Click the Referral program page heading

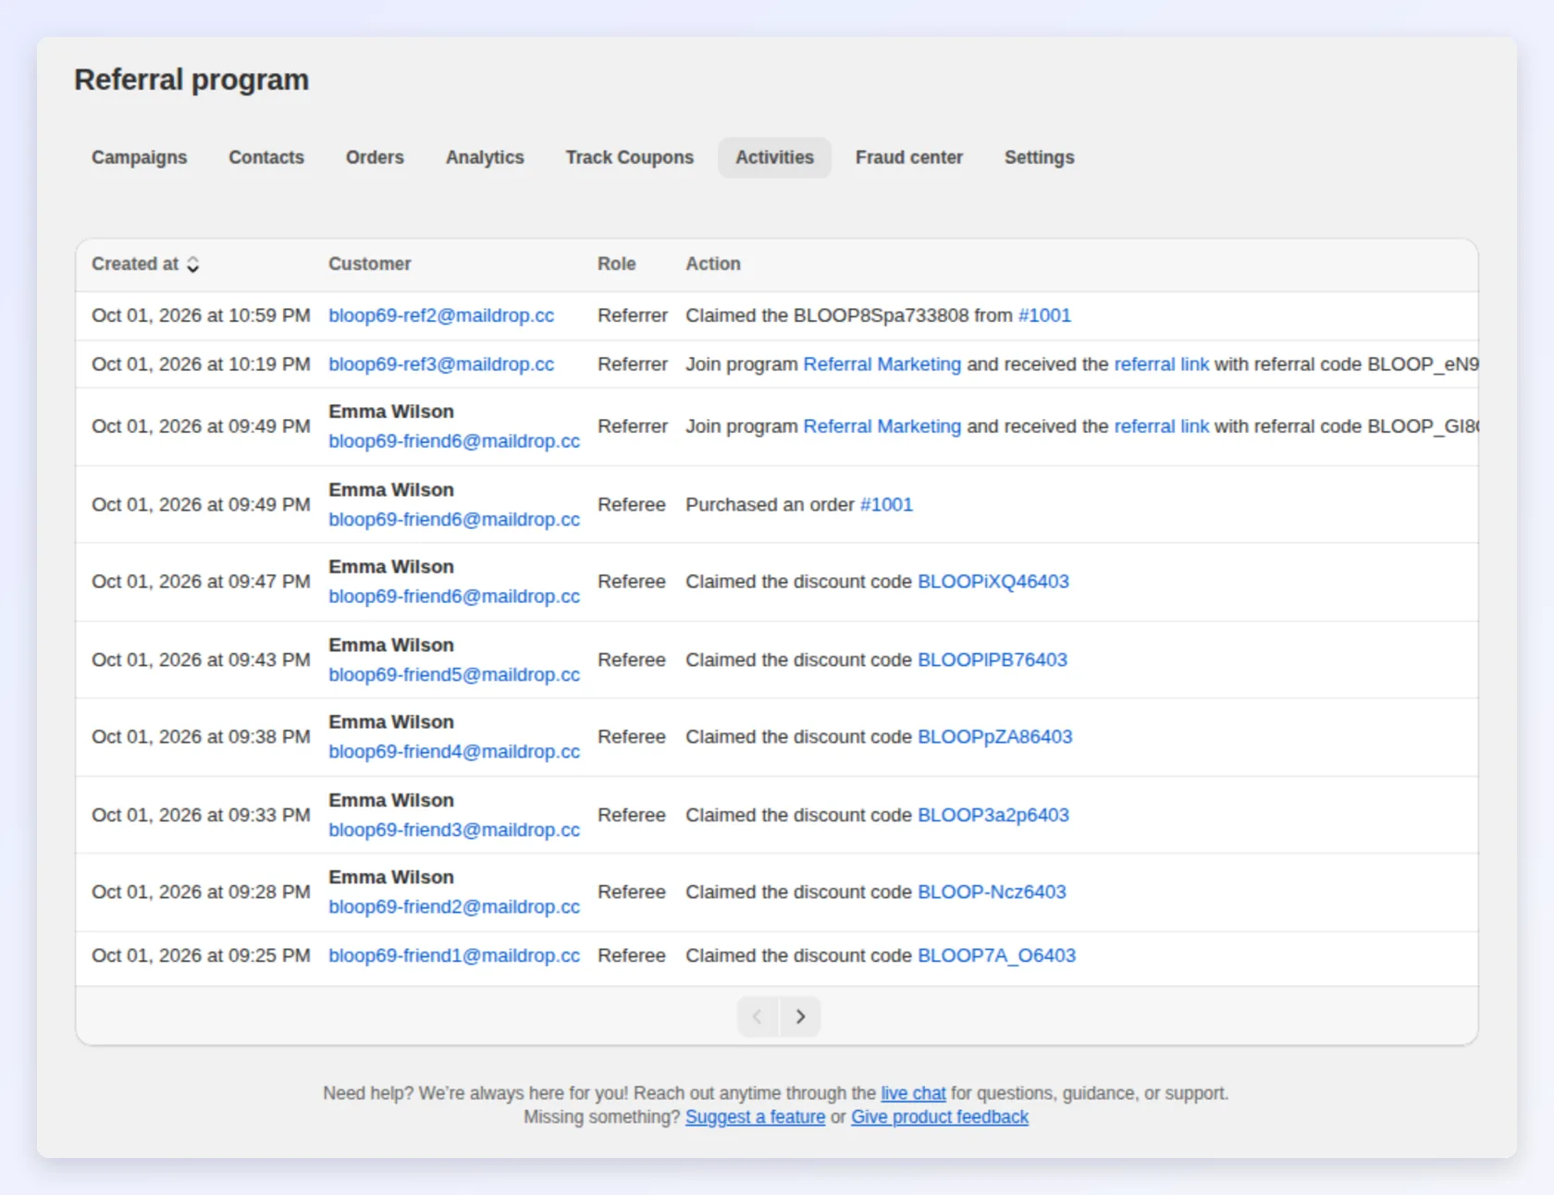191,80
